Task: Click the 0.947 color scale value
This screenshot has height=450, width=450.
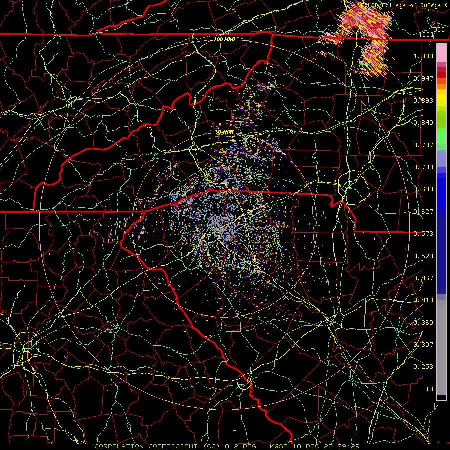Action: pos(423,78)
